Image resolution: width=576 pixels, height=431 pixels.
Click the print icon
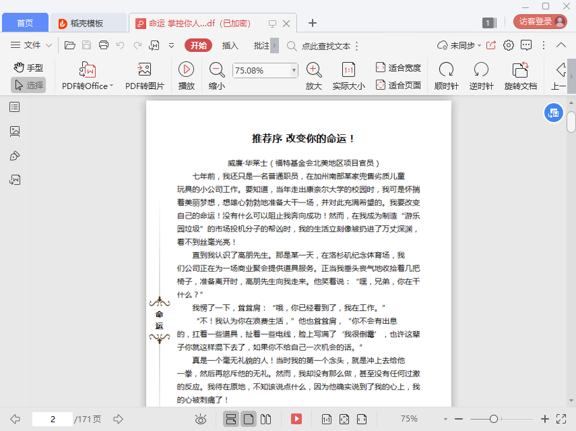(104, 45)
